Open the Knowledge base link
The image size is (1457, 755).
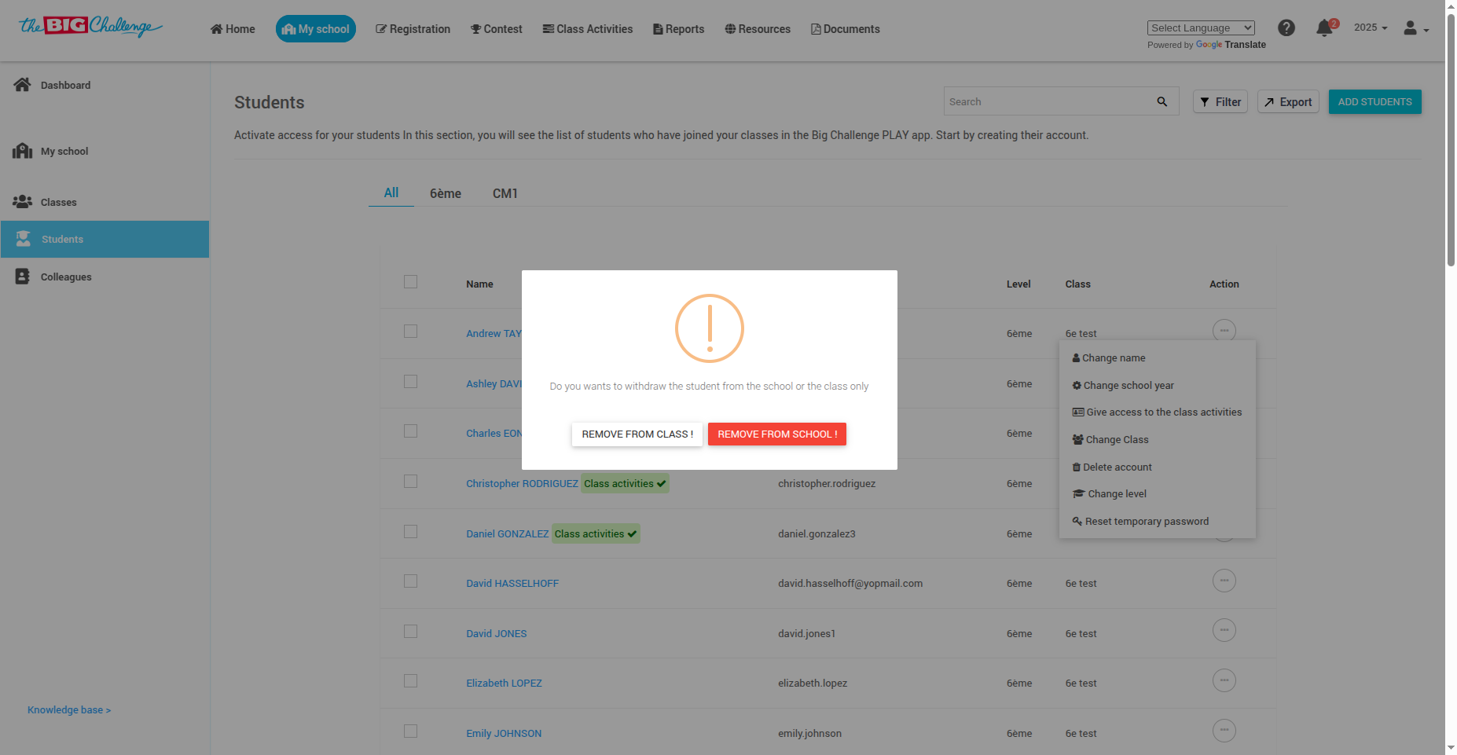point(69,709)
